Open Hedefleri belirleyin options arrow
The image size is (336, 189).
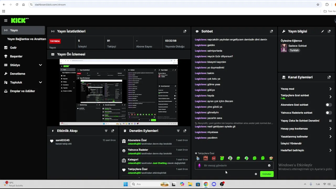click(330, 150)
